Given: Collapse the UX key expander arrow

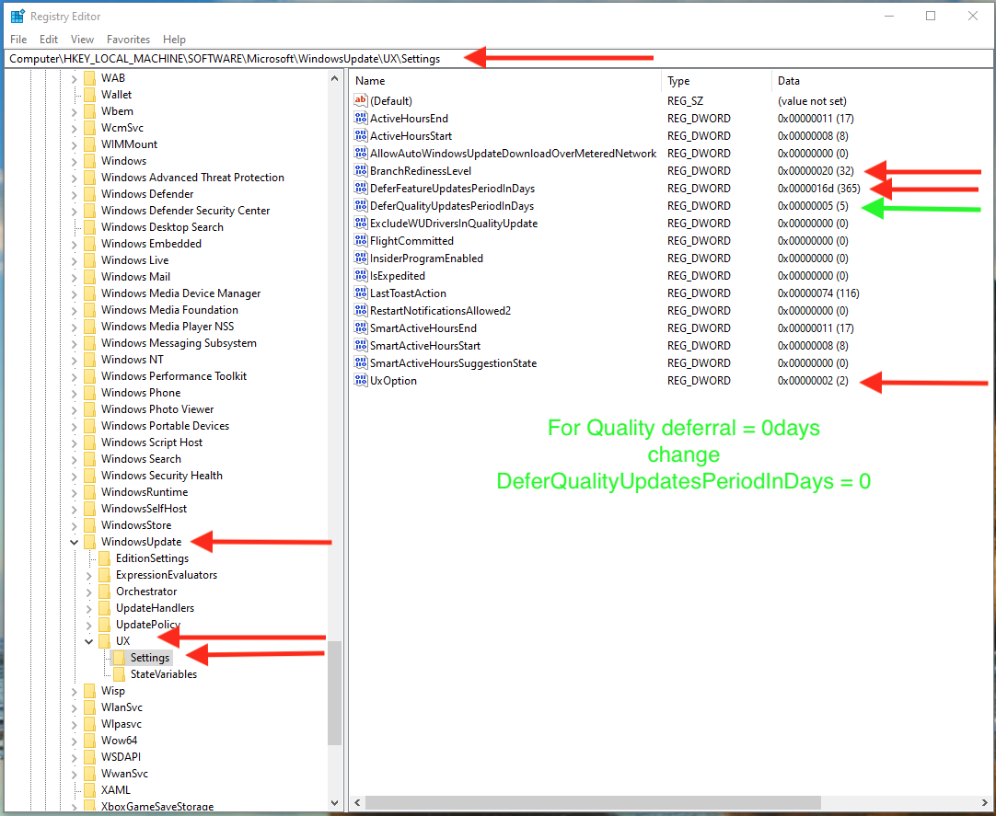Looking at the screenshot, I should tap(89, 641).
